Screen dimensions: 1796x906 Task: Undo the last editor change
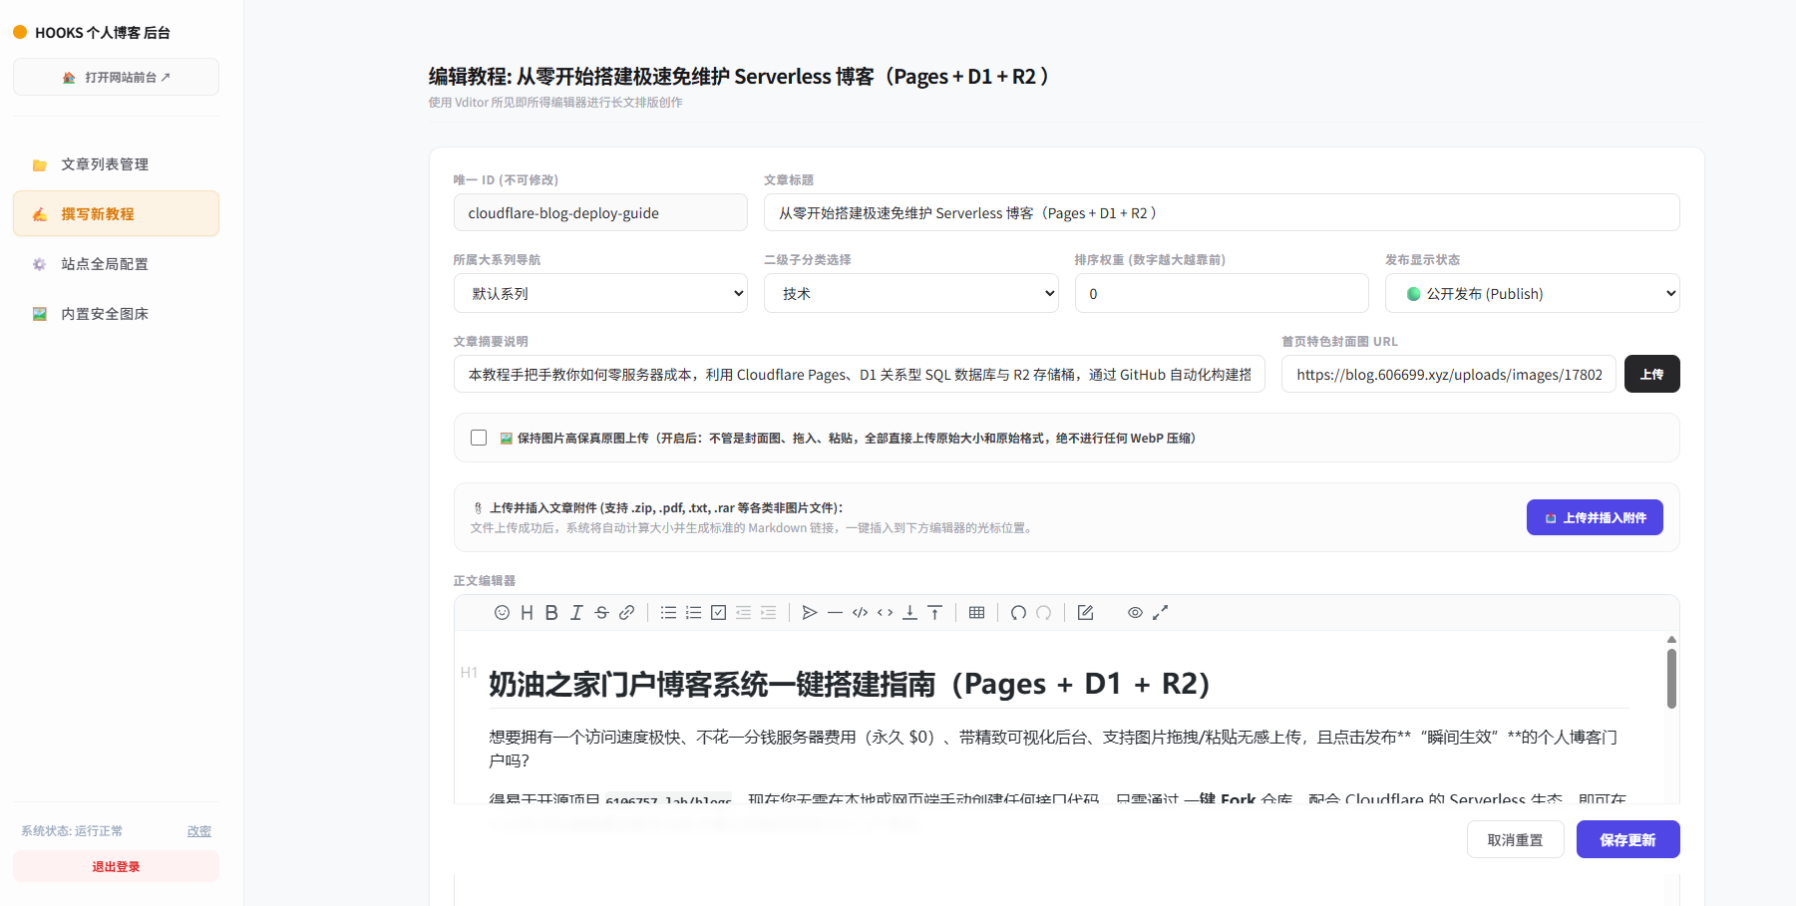[x=1018, y=613]
